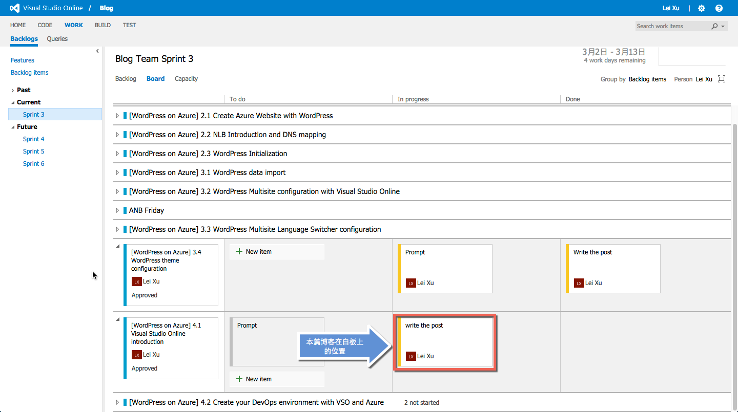Open the Prompt card in In progress column
Viewport: 738px width, 412px height.
445,269
